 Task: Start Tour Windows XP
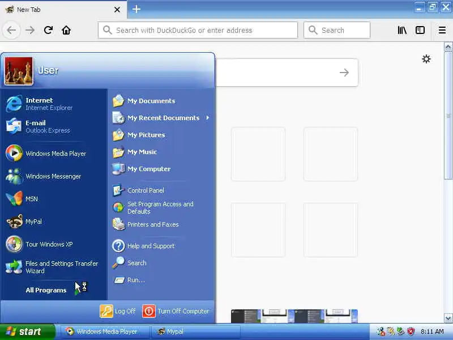pos(54,244)
